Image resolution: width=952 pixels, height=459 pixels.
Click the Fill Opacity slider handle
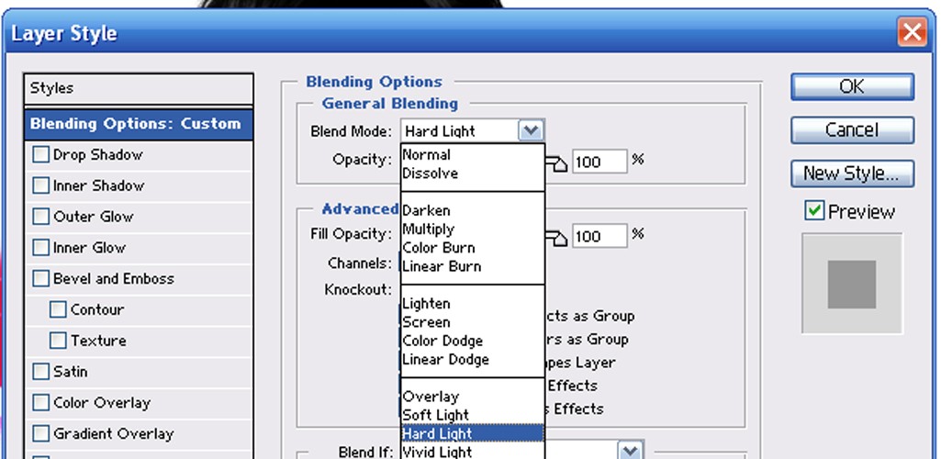558,238
